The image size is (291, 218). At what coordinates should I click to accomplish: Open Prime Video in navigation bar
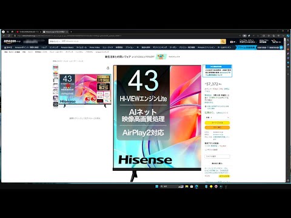point(95,47)
